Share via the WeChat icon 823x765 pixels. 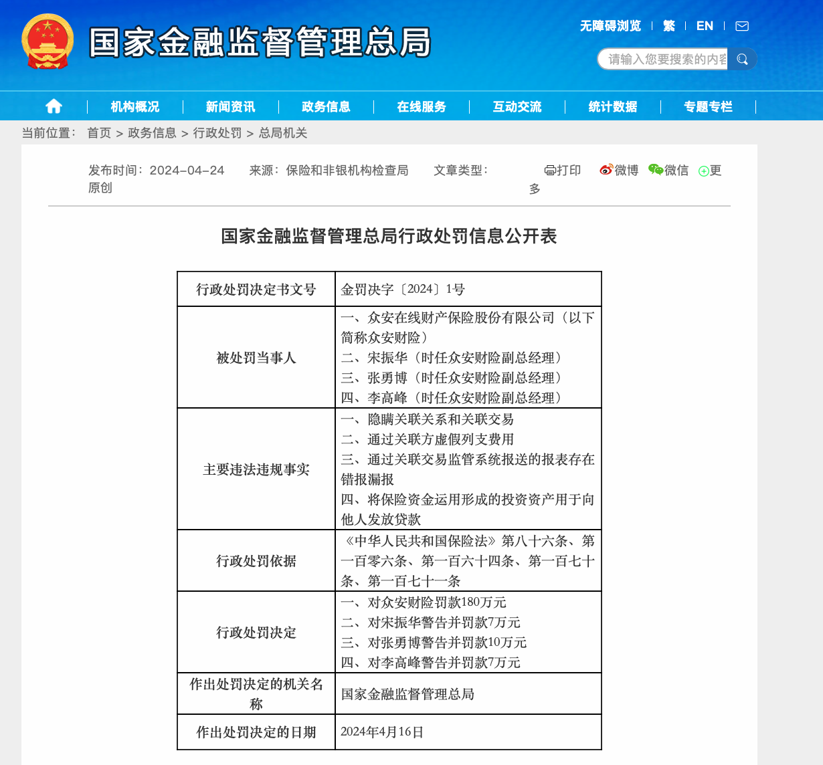[656, 170]
